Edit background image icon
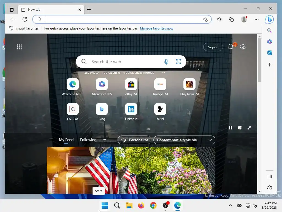The height and width of the screenshot is (212, 282). pyautogui.click(x=240, y=128)
